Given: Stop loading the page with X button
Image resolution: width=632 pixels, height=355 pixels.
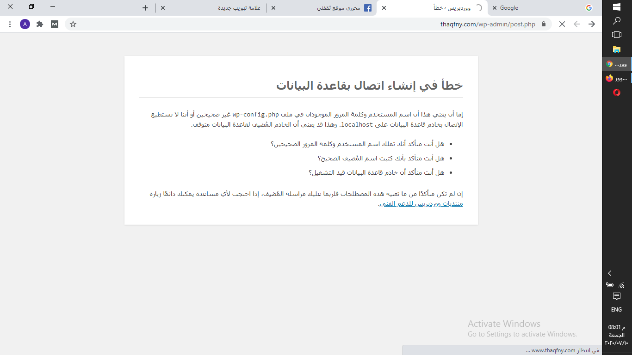Looking at the screenshot, I should tap(562, 24).
